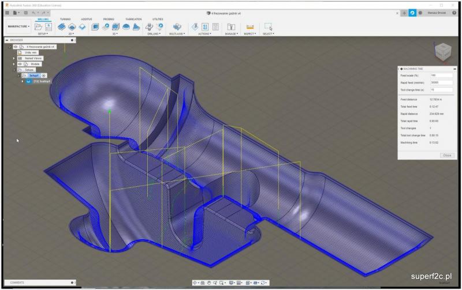The width and height of the screenshot is (462, 290).
Task: Click Close in Machining Time dialog
Action: tap(446, 155)
